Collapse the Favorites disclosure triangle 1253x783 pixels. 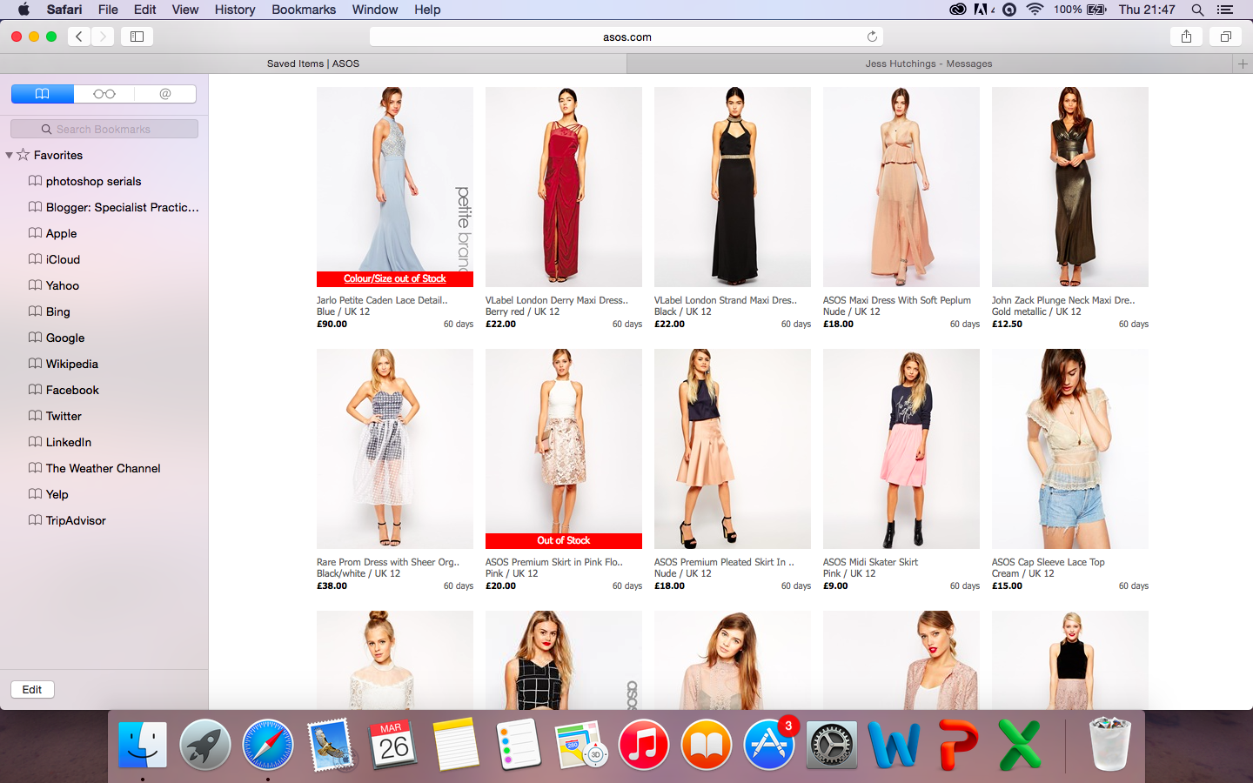tap(9, 155)
